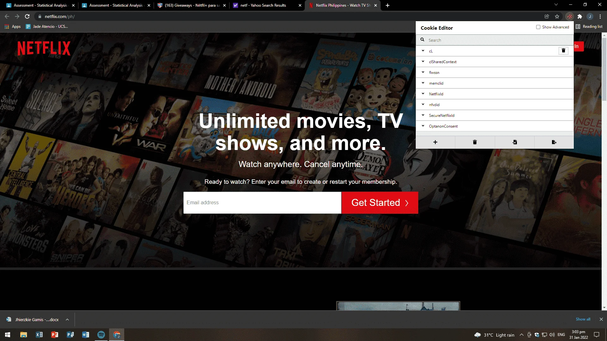Click the Get Started button
The image size is (607, 341).
(380, 203)
